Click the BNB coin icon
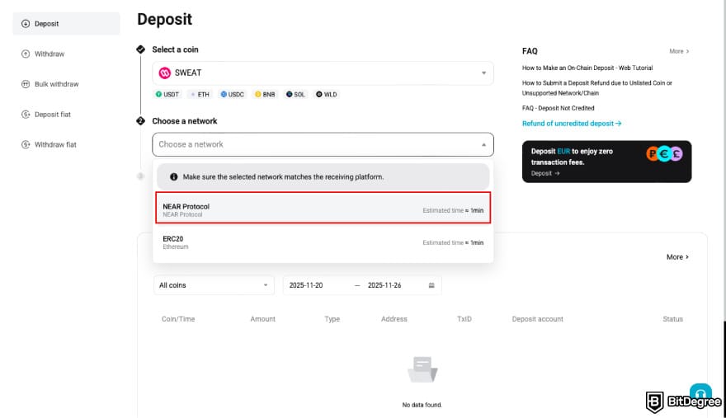 pyautogui.click(x=258, y=95)
